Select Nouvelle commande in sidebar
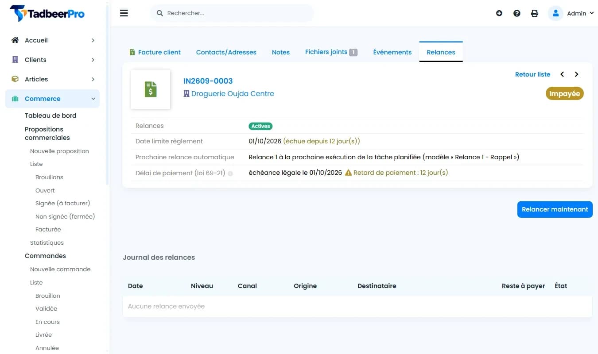Viewport: 598px width, 354px height. click(60, 269)
